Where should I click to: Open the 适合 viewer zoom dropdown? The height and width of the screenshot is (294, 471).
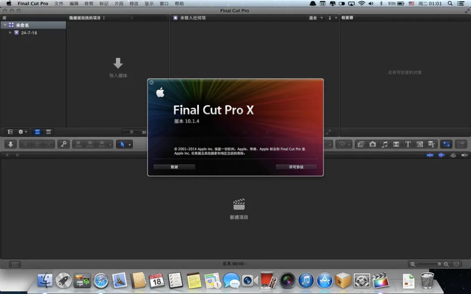316,18
